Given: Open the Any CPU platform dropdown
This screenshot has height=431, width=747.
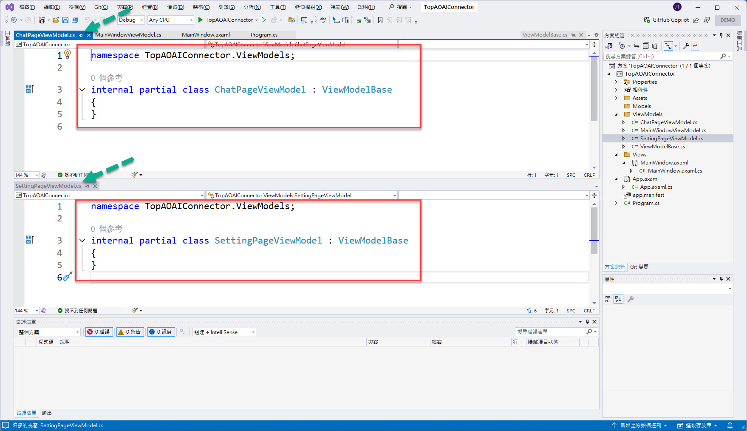Looking at the screenshot, I should [171, 20].
